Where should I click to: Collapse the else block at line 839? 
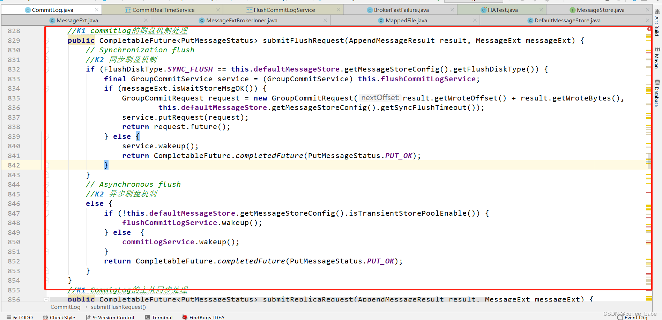[47, 136]
